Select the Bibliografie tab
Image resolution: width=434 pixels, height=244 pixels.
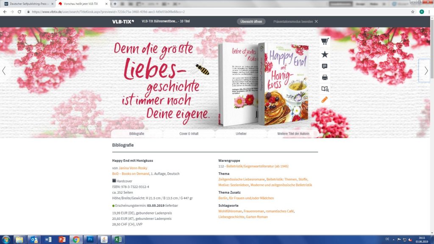137,133
